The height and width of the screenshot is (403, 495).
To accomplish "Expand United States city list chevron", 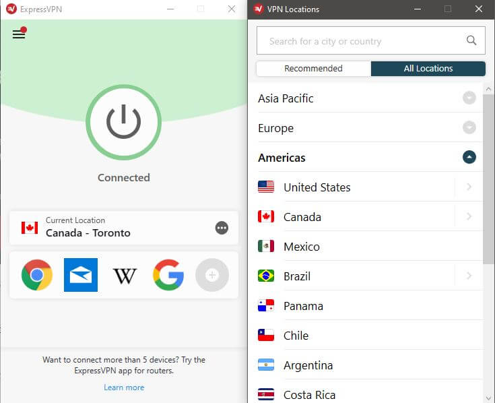I will click(469, 187).
